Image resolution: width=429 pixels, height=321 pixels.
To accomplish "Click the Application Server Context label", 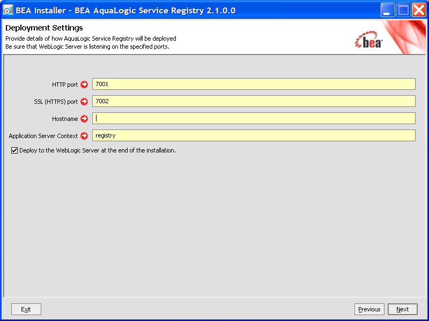I will [43, 136].
